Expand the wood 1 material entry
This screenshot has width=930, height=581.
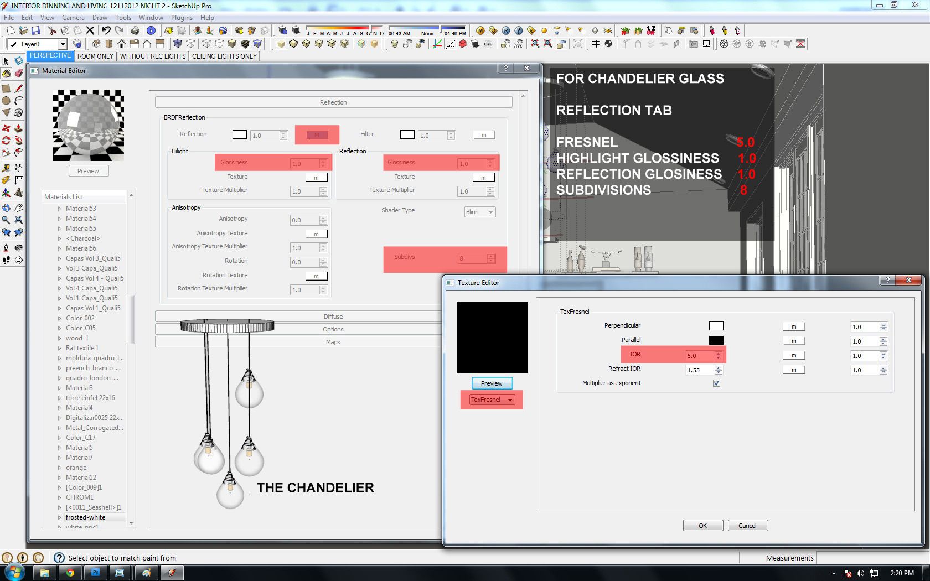pyautogui.click(x=59, y=338)
